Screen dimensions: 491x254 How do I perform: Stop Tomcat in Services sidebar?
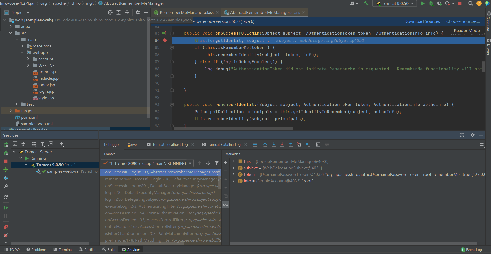[6, 161]
